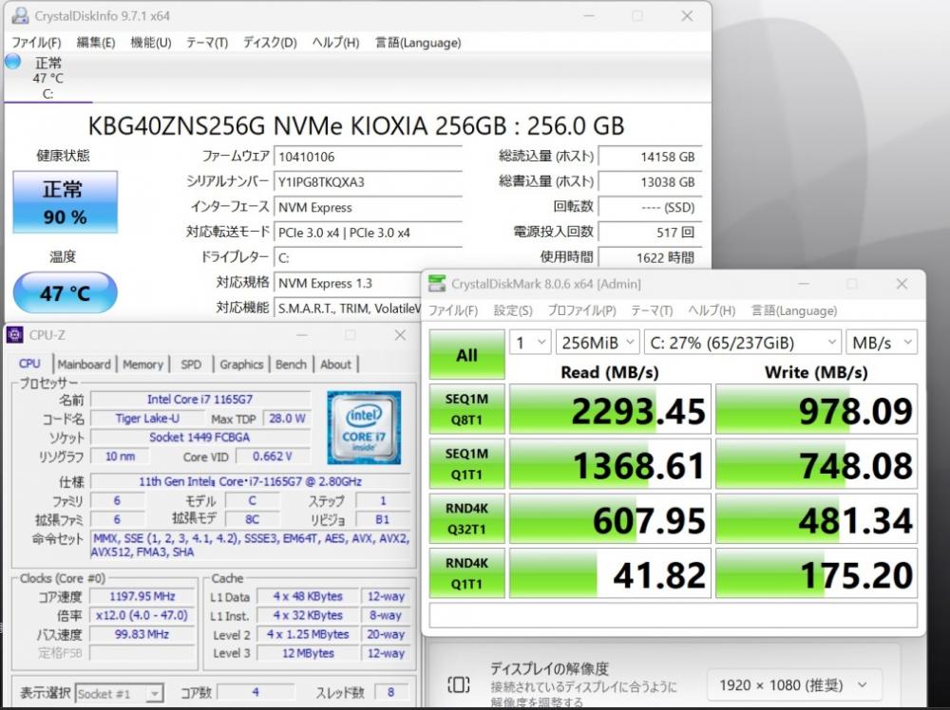The width and height of the screenshot is (950, 710).
Task: Click the SEQ1M Q8T1 read result 2293.45
Action: [x=610, y=409]
